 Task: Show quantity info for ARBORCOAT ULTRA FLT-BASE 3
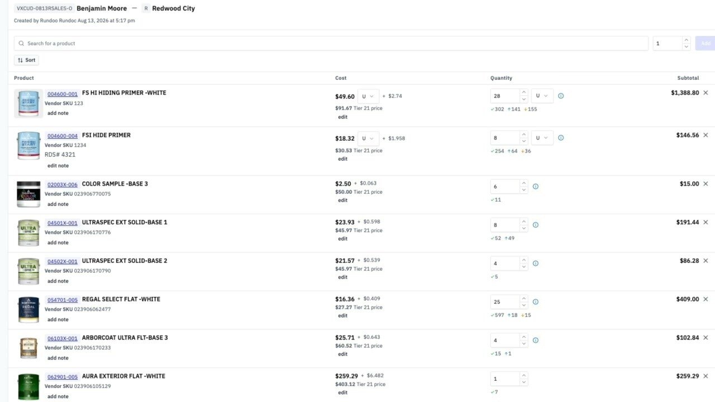pos(536,341)
